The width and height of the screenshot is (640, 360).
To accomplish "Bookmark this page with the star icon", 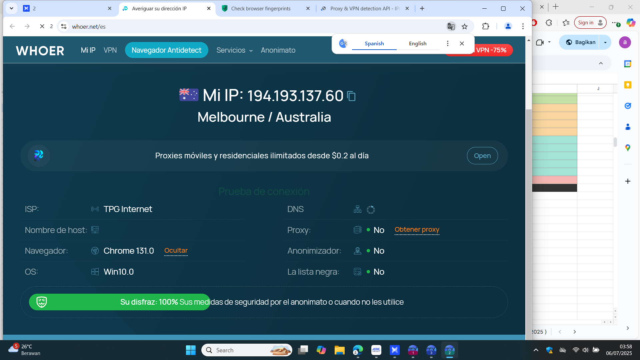I will point(465,26).
